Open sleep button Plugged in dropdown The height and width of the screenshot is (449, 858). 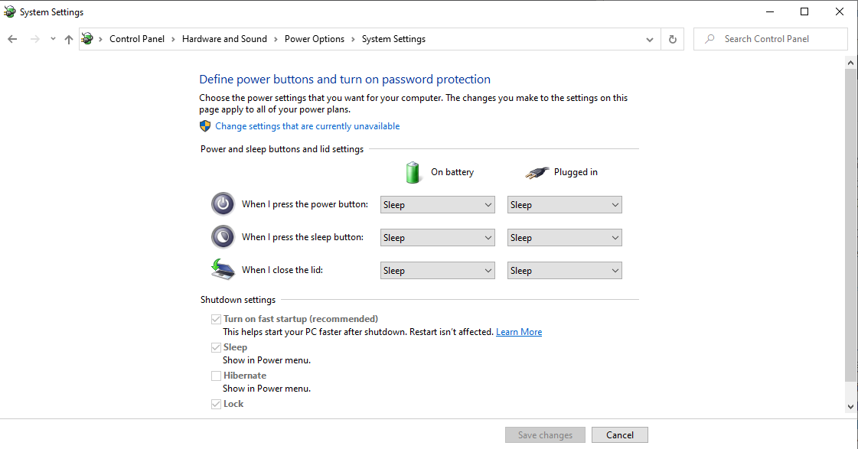565,238
